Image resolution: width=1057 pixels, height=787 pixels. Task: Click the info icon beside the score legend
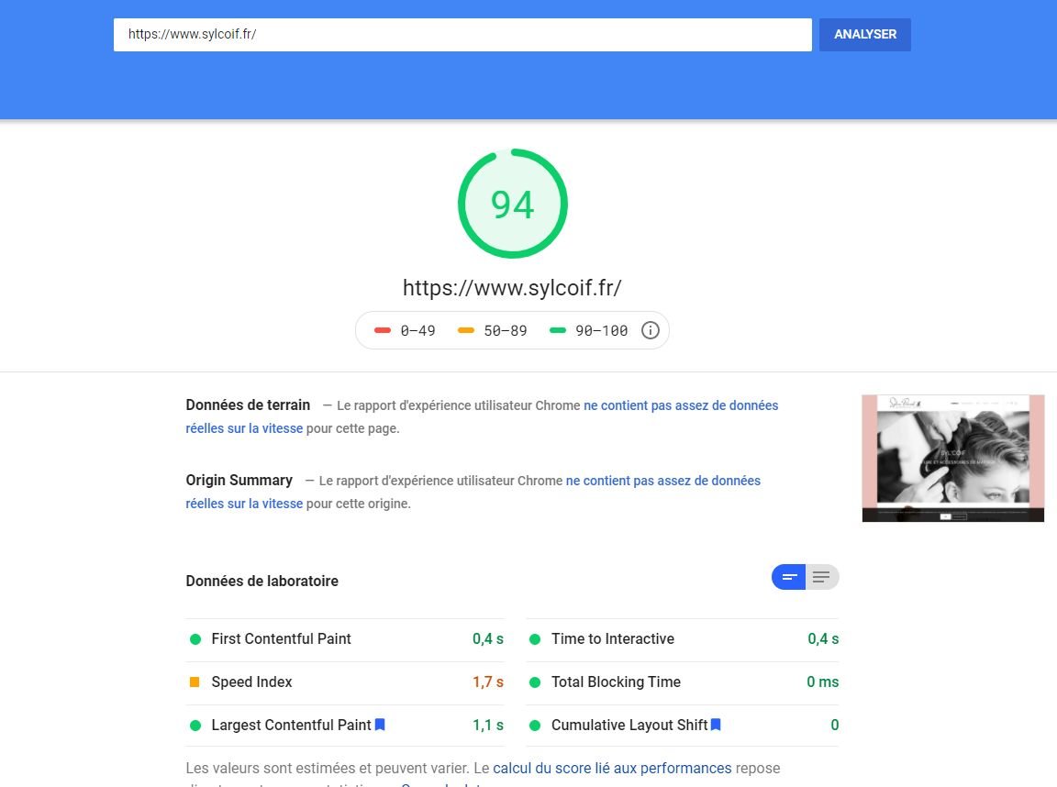pos(651,329)
